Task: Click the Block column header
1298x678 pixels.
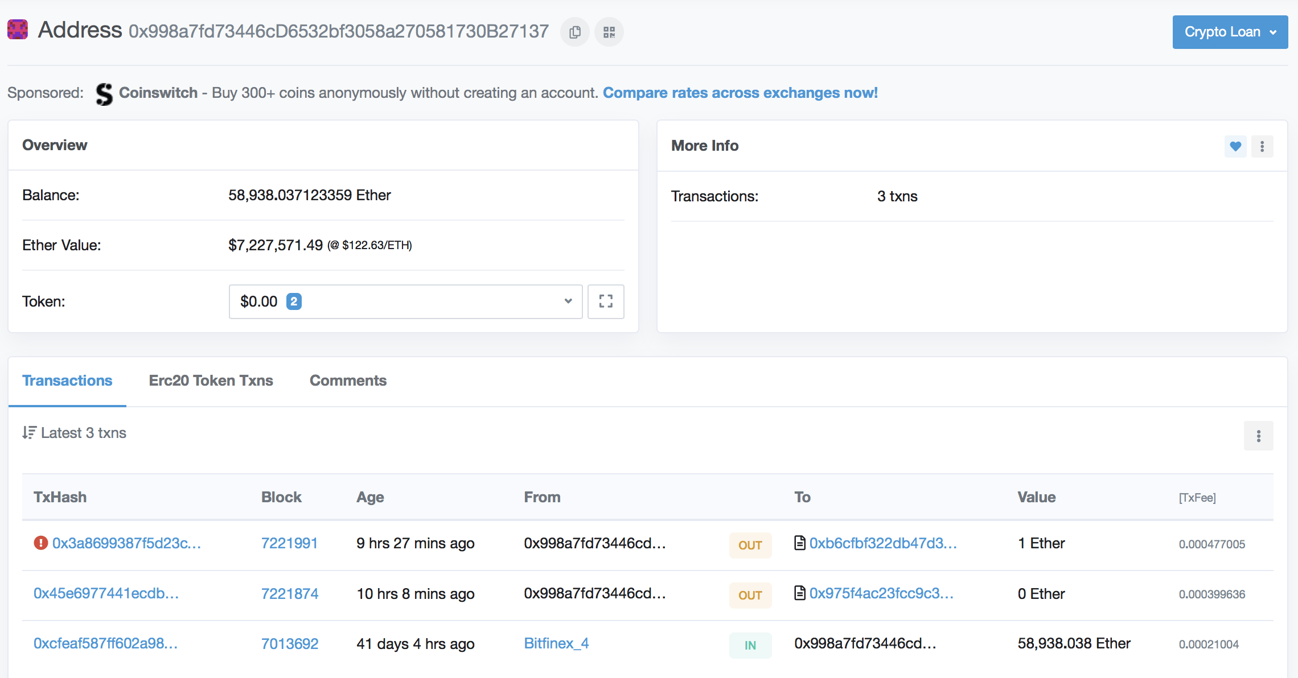Action: [281, 497]
